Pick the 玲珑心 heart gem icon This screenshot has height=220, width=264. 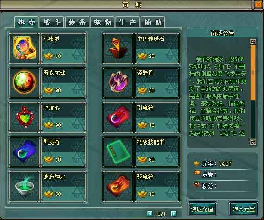tap(25, 117)
